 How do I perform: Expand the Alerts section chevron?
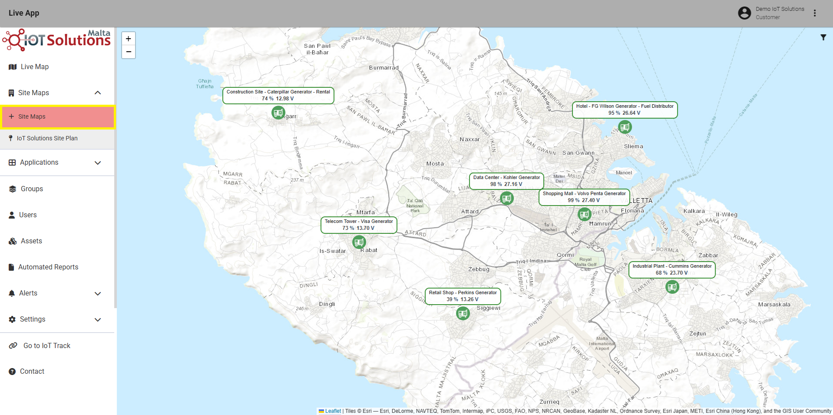pos(98,293)
